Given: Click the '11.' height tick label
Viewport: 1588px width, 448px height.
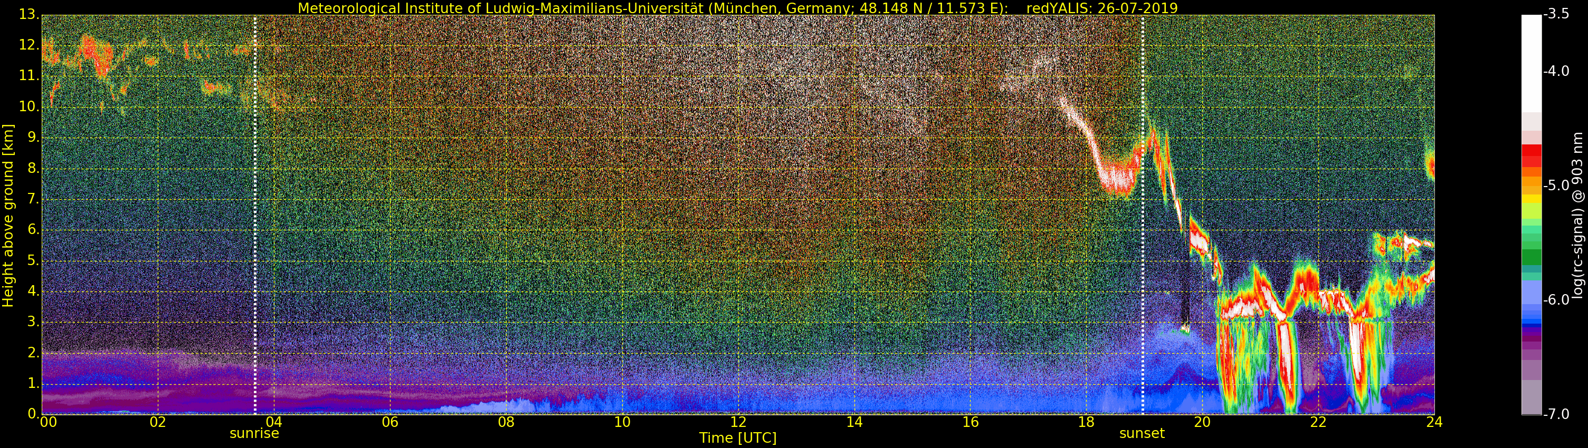Looking at the screenshot, I should click(30, 76).
